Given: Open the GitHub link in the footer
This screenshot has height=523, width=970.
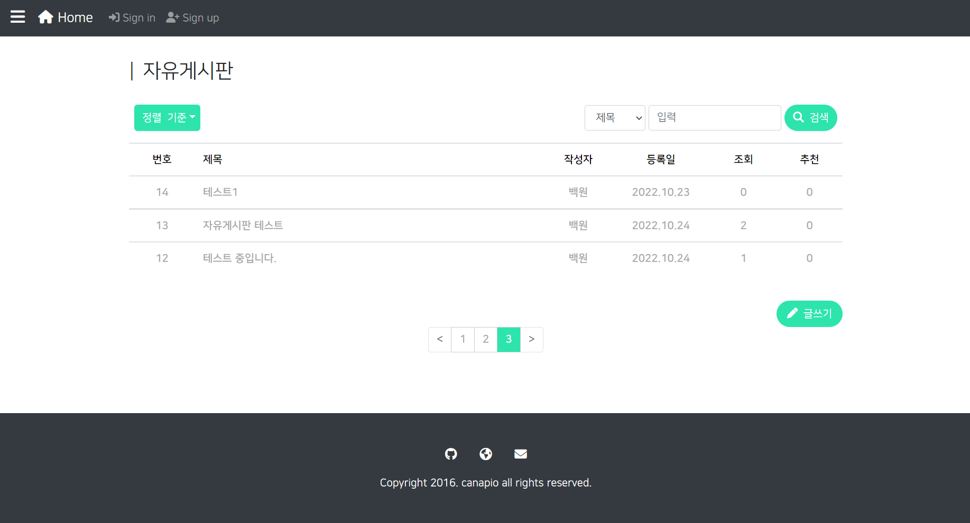Looking at the screenshot, I should [451, 454].
